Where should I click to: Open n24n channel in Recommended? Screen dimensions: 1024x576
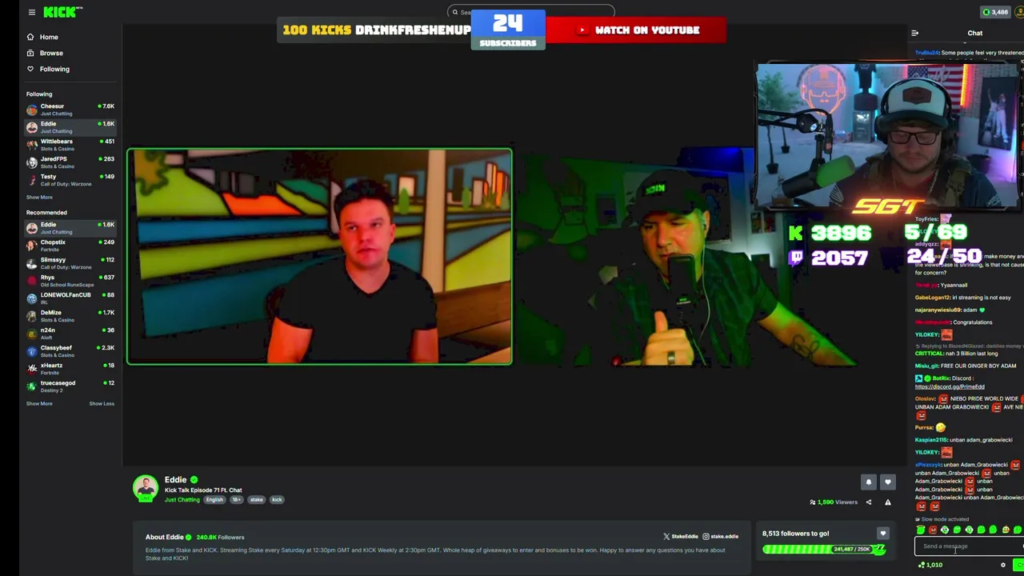coord(70,334)
